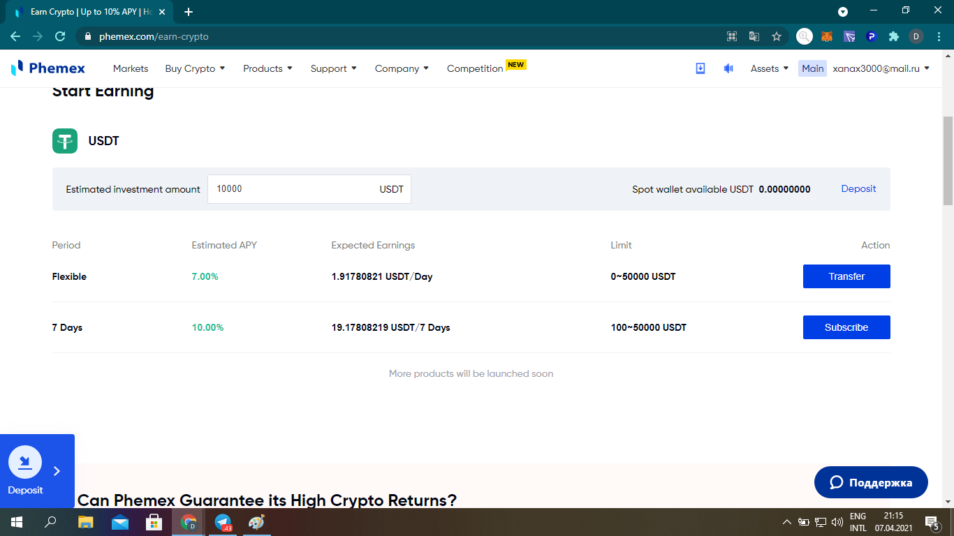This screenshot has height=536, width=954.
Task: Bookmark this page with the star icon
Action: [777, 36]
